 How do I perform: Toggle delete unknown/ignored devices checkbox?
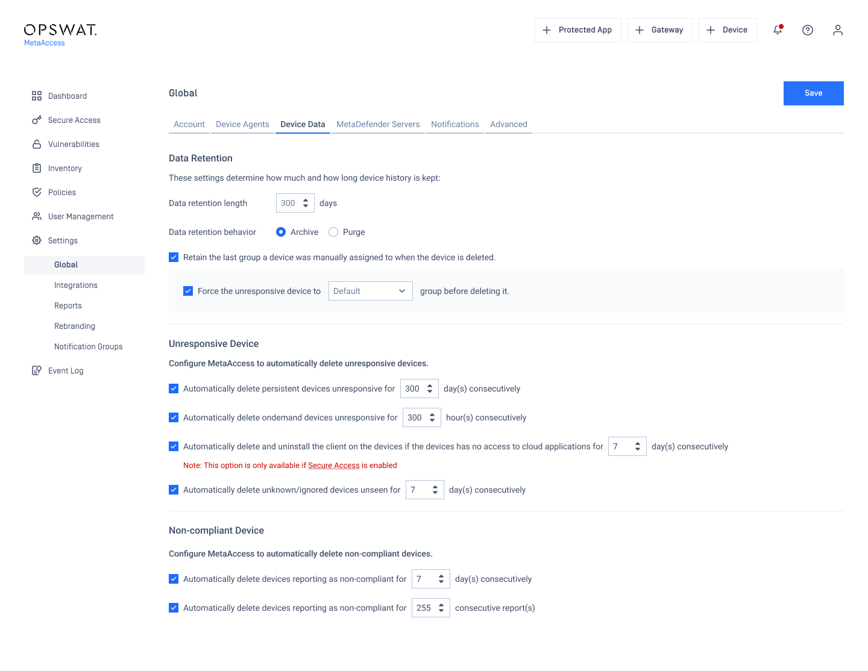(174, 490)
